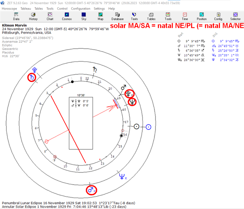Open the History toolbar button
This screenshot has width=244, height=209.
[33, 16]
